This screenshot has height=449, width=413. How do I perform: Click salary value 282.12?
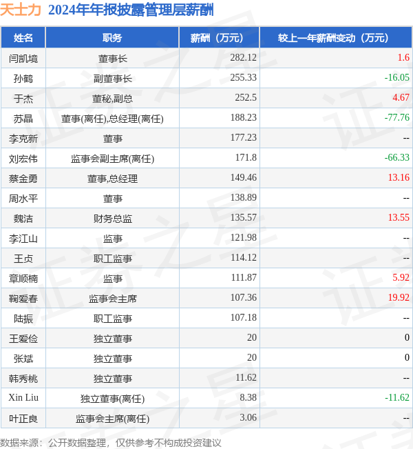(244, 57)
